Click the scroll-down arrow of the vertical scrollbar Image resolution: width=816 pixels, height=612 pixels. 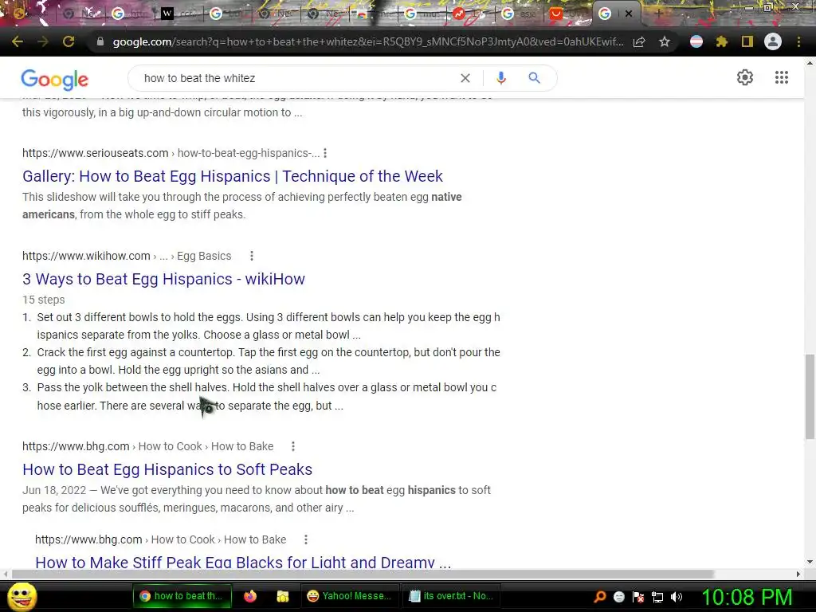(x=810, y=562)
